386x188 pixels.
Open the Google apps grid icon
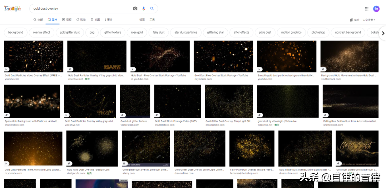[367, 9]
